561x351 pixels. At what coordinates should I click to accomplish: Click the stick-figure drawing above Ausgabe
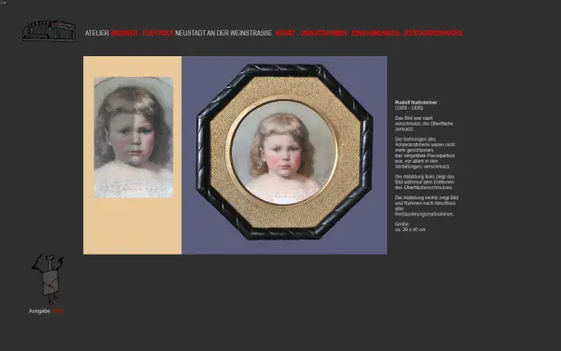click(48, 278)
